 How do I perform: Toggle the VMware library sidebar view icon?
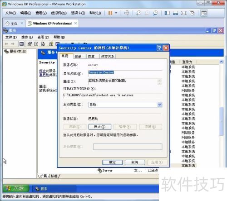(167, 13)
